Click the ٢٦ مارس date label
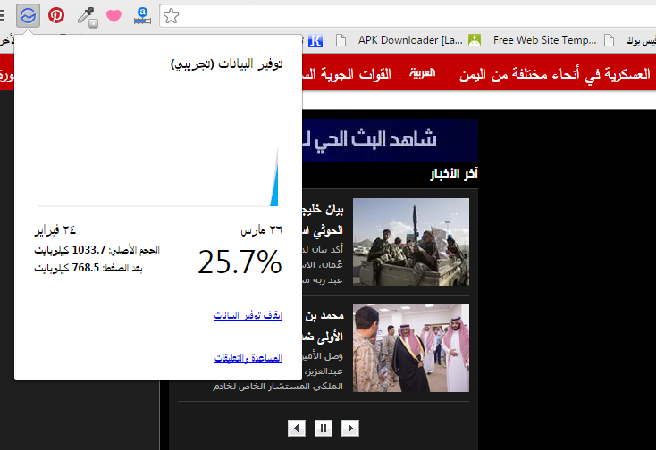 click(x=262, y=230)
